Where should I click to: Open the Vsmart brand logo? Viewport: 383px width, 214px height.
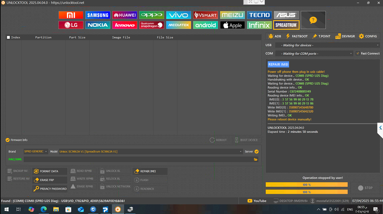coord(206,15)
